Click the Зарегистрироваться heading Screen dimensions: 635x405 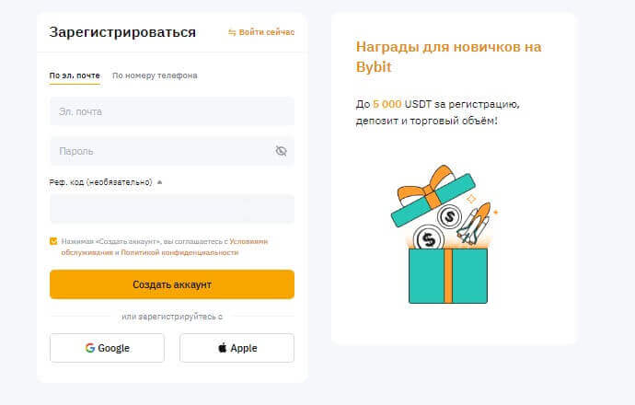click(x=122, y=32)
